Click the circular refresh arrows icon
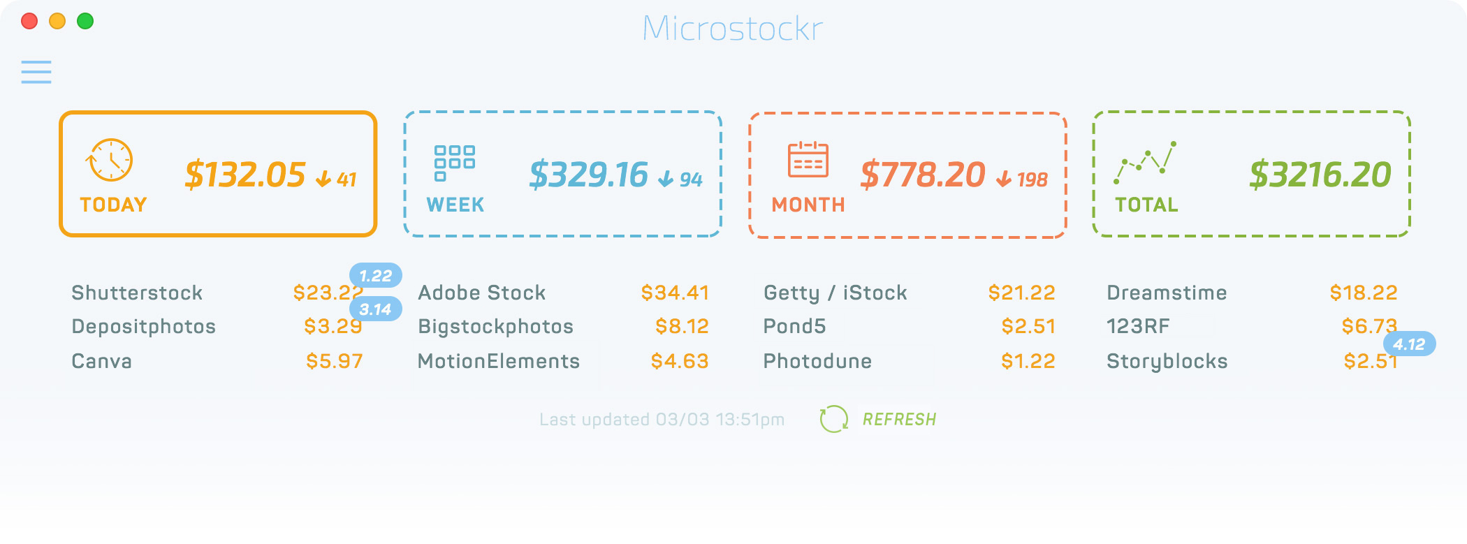Image resolution: width=1467 pixels, height=544 pixels. (x=833, y=419)
